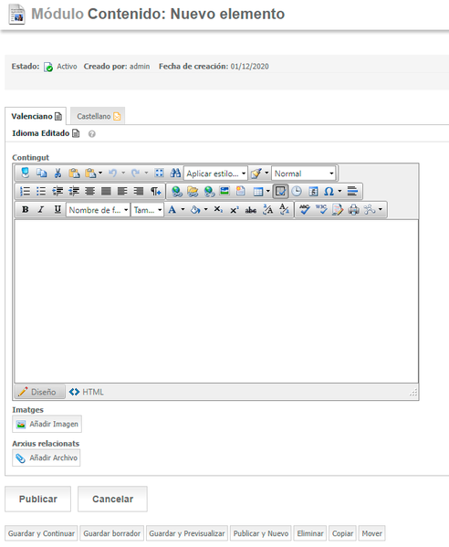Click the Cut scissors icon
449x547 pixels.
coord(57,173)
